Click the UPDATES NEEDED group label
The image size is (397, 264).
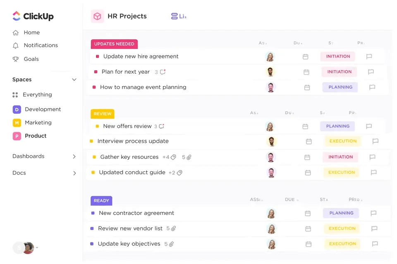point(114,44)
